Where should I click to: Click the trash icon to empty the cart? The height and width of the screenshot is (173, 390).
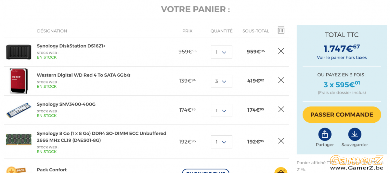pos(281,30)
